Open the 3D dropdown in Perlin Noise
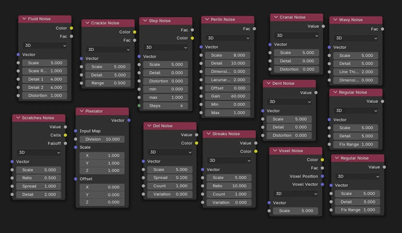Viewport: 402px width, 233px height. pos(227,38)
